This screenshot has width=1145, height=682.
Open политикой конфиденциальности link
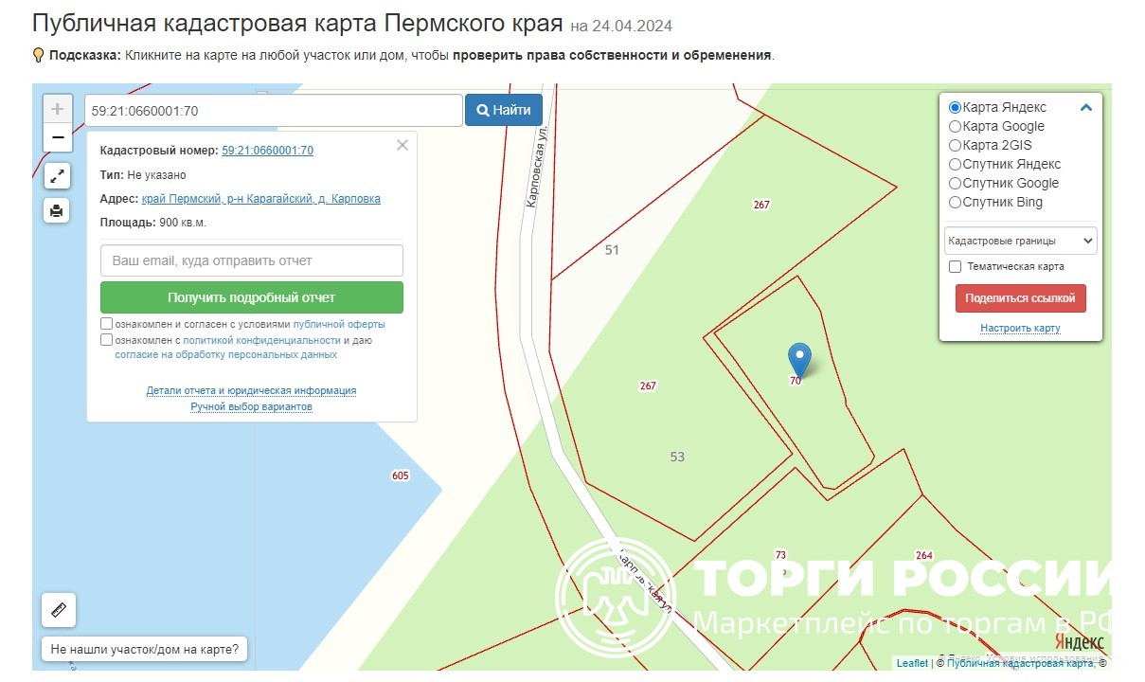(x=262, y=339)
